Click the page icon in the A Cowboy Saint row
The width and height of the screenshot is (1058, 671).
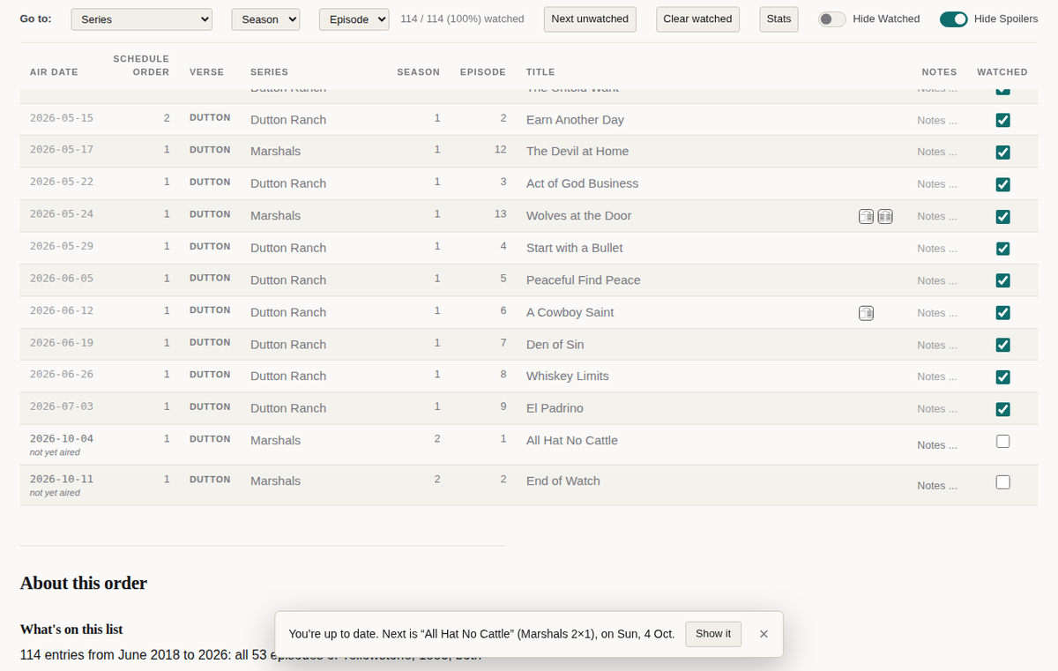867,313
